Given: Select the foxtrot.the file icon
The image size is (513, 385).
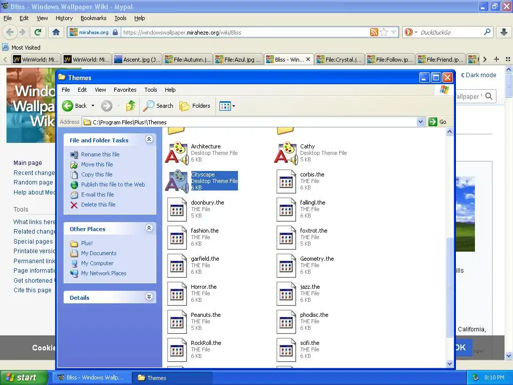Looking at the screenshot, I should [x=286, y=237].
